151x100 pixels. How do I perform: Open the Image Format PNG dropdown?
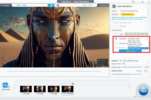pyautogui.click(x=135, y=64)
